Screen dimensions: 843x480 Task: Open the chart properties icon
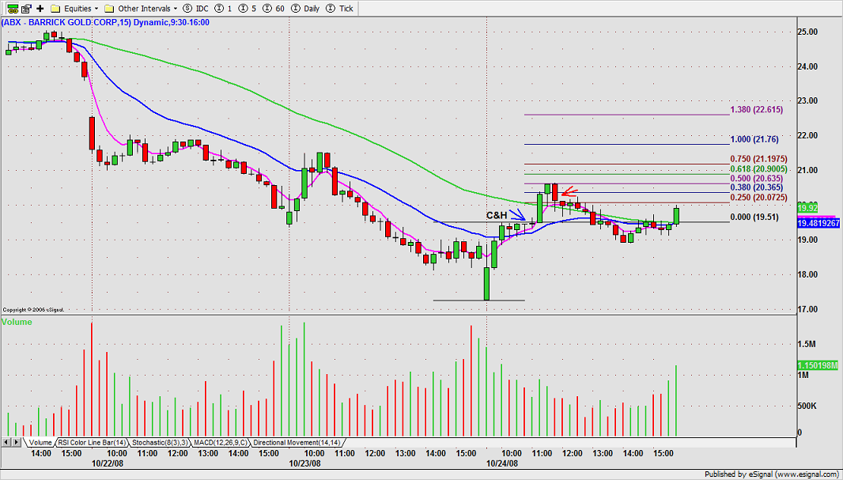pyautogui.click(x=26, y=8)
